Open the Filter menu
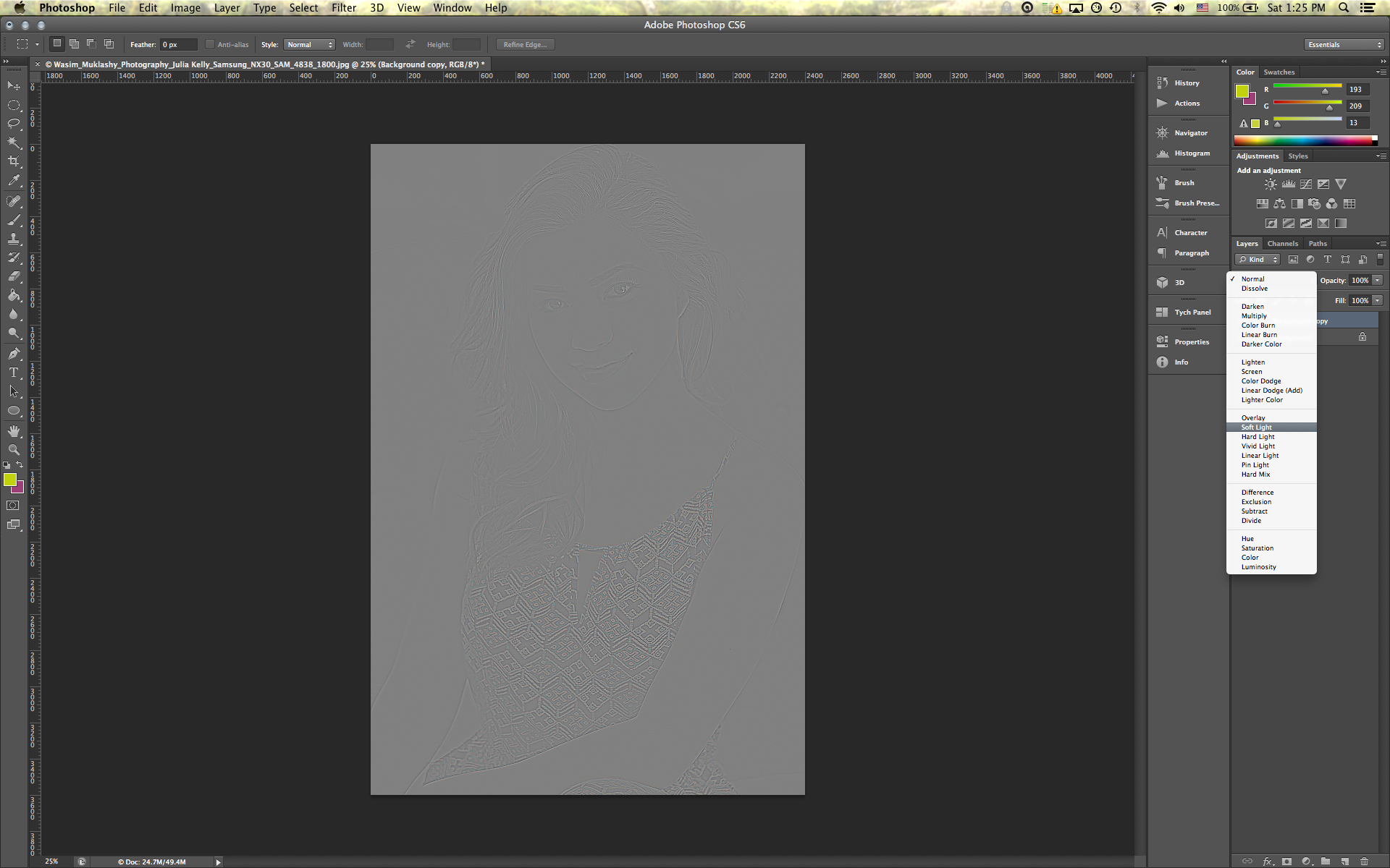This screenshot has height=868, width=1390. pyautogui.click(x=344, y=8)
